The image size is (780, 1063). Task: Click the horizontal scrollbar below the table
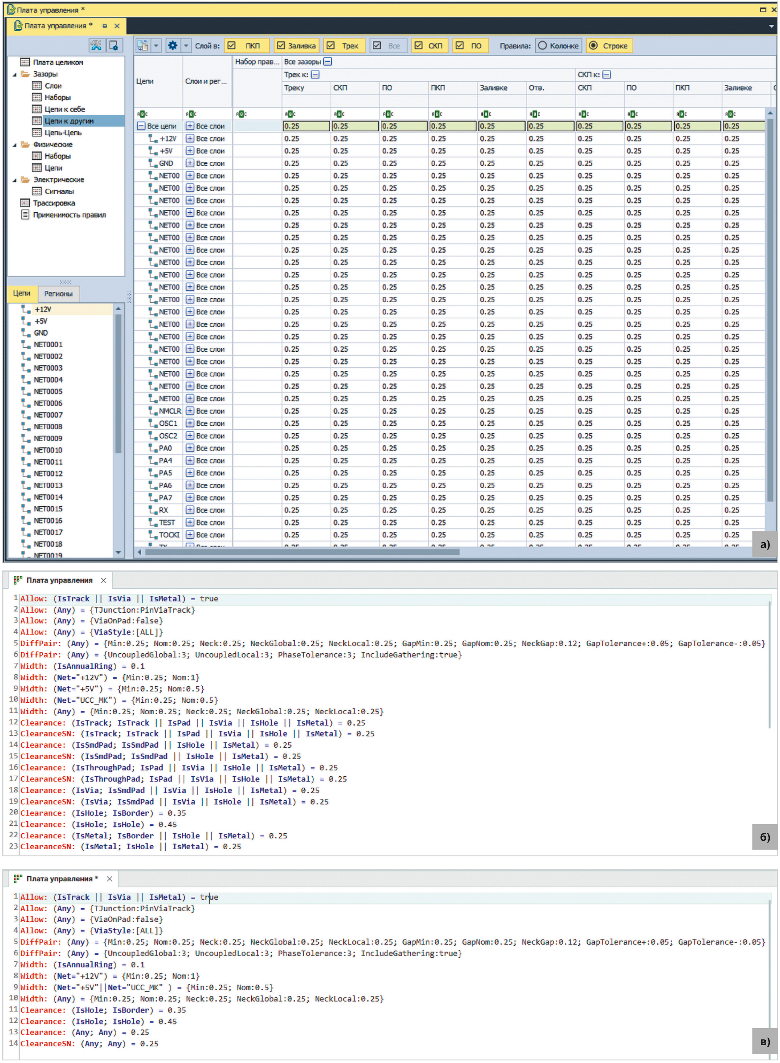302,552
